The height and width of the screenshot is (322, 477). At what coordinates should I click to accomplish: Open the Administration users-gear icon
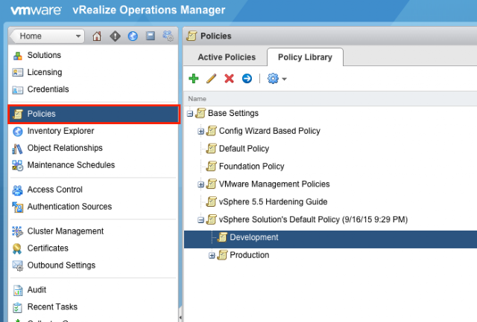click(x=168, y=36)
